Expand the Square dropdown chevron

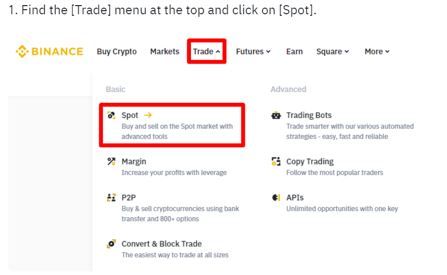(347, 51)
